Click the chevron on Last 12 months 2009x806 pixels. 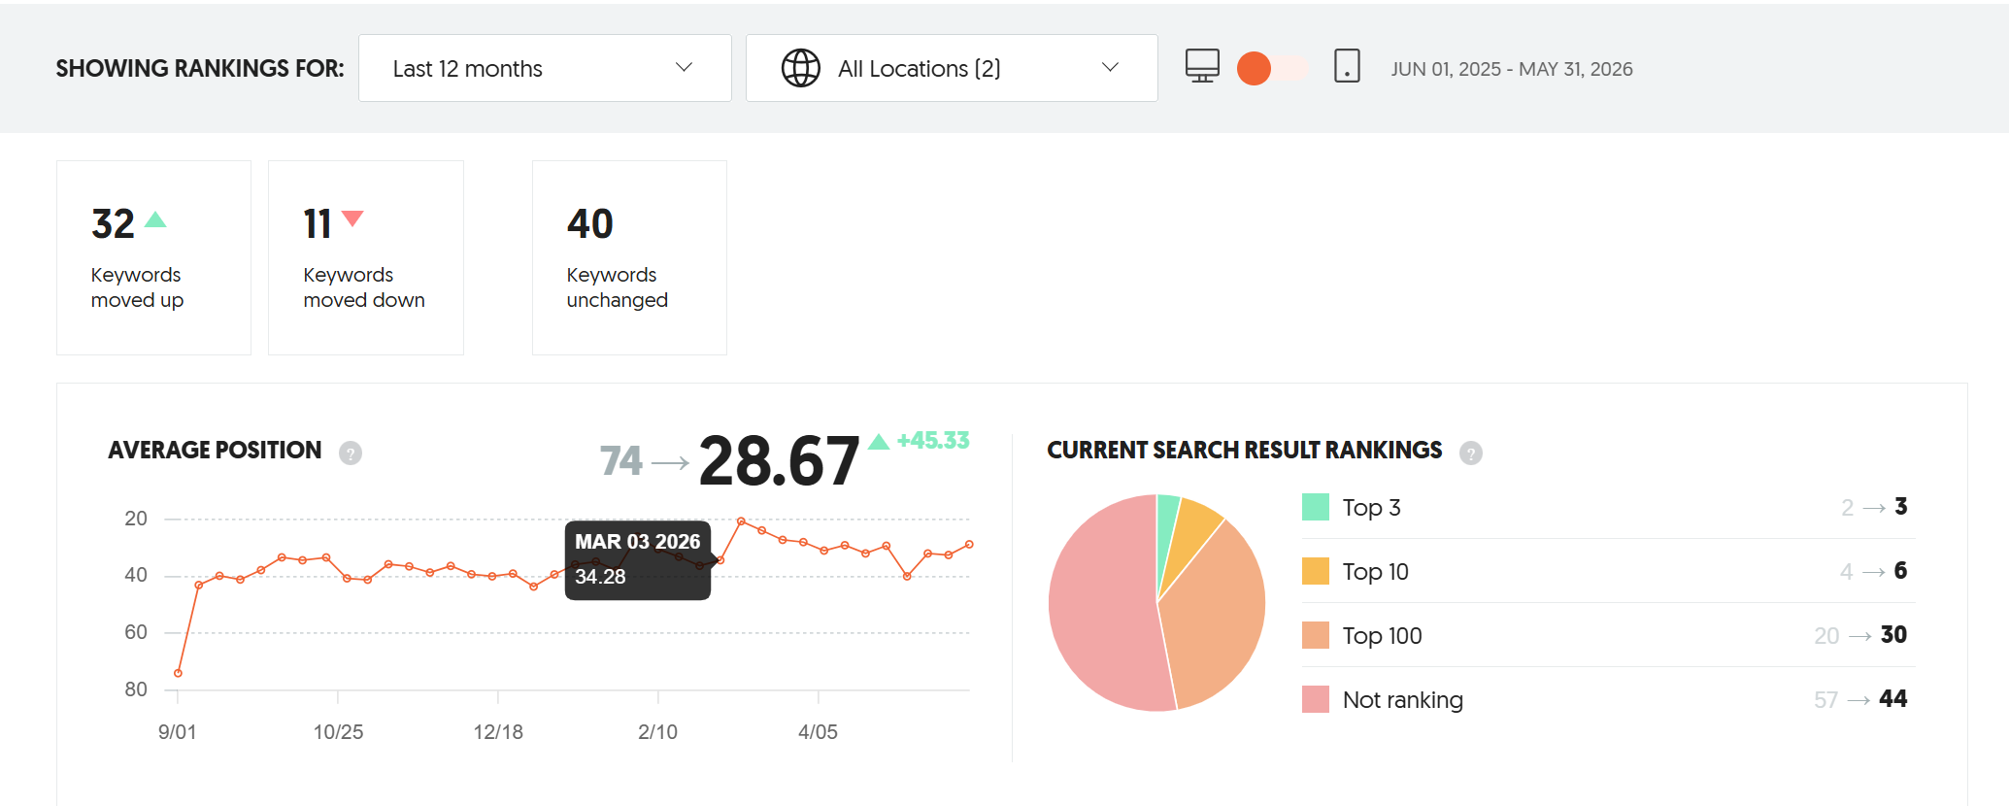tap(684, 67)
